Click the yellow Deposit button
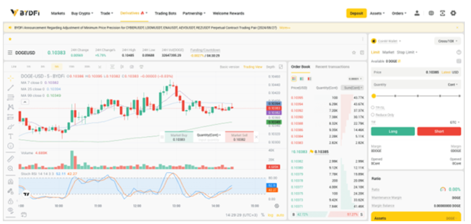The width and height of the screenshot is (471, 224). click(x=356, y=13)
